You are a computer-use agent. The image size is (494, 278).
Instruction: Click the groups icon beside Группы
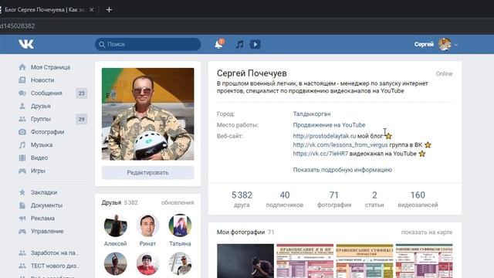(x=22, y=119)
